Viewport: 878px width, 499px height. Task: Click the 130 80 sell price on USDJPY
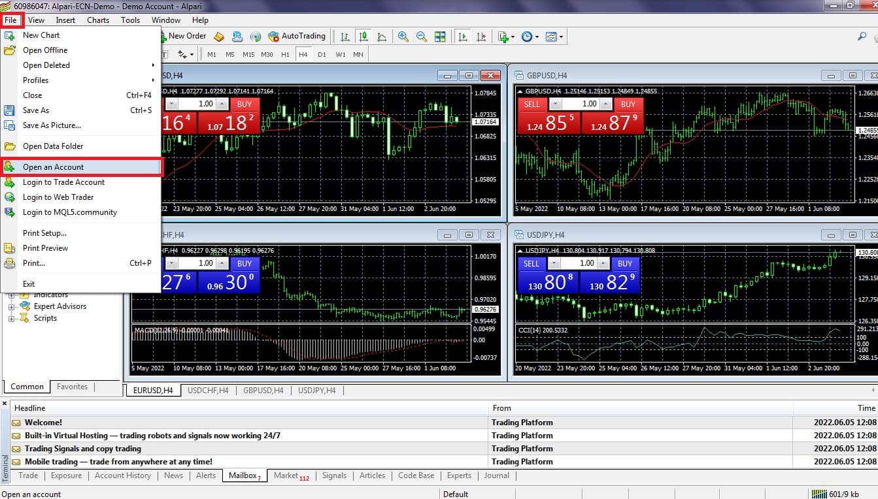549,282
